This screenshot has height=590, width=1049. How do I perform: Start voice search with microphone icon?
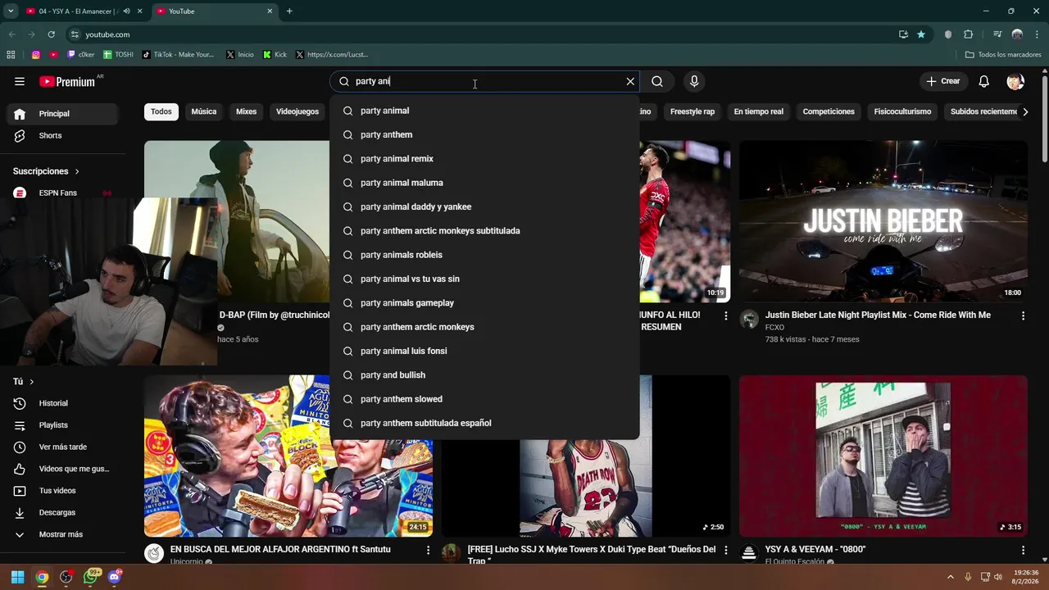[694, 81]
